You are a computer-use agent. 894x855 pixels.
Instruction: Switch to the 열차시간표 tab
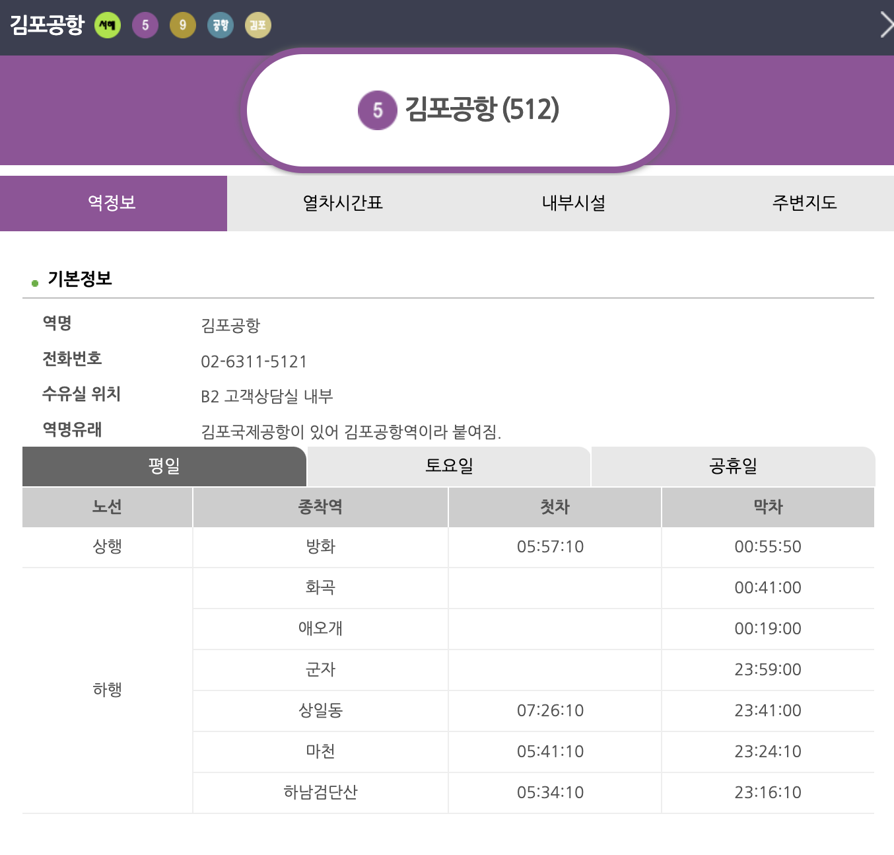pyautogui.click(x=343, y=204)
